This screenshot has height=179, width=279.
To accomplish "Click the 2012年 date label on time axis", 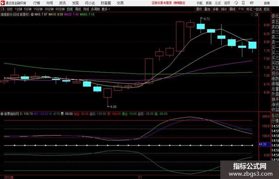I will [9, 177].
